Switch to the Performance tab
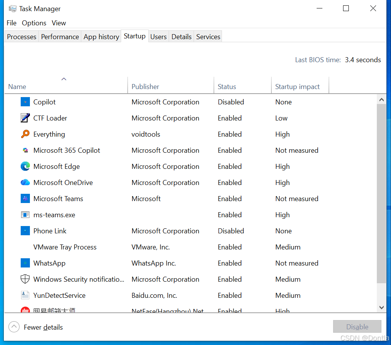This screenshot has height=345, width=391. pos(60,37)
